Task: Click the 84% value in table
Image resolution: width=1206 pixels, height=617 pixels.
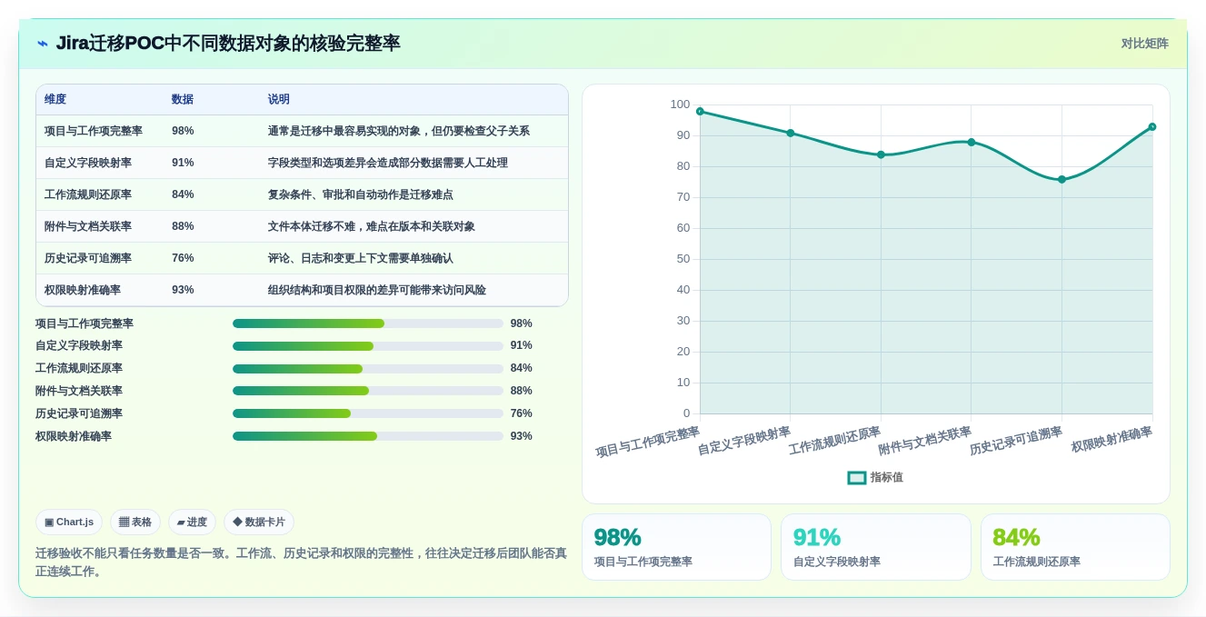Action: pyautogui.click(x=183, y=194)
